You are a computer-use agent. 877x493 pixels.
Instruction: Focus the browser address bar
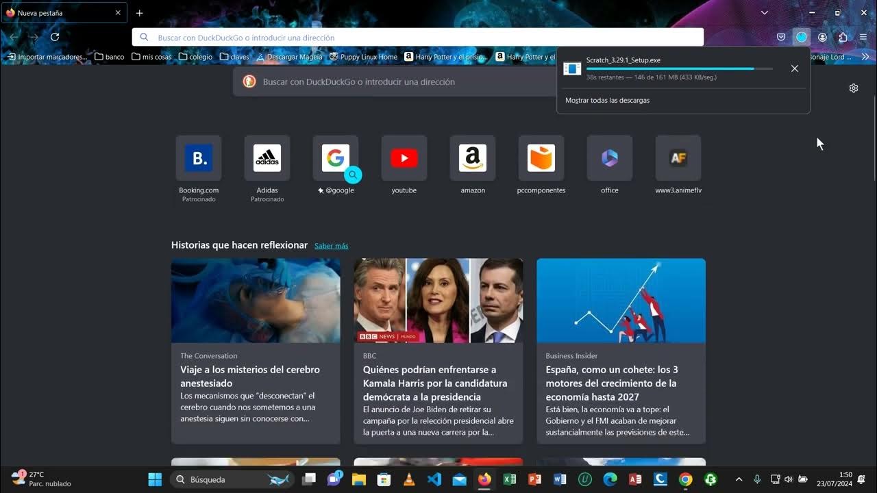(418, 37)
